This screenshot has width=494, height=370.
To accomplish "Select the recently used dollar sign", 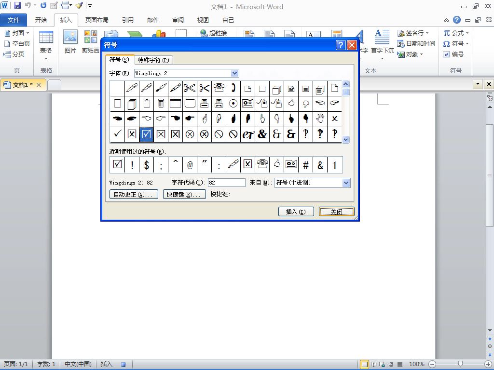I will pyautogui.click(x=146, y=165).
